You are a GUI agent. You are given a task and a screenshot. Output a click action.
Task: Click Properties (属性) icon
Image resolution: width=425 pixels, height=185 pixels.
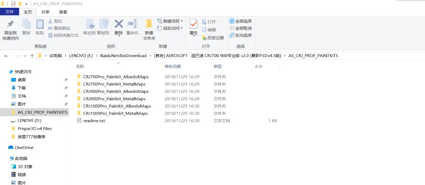point(193,24)
